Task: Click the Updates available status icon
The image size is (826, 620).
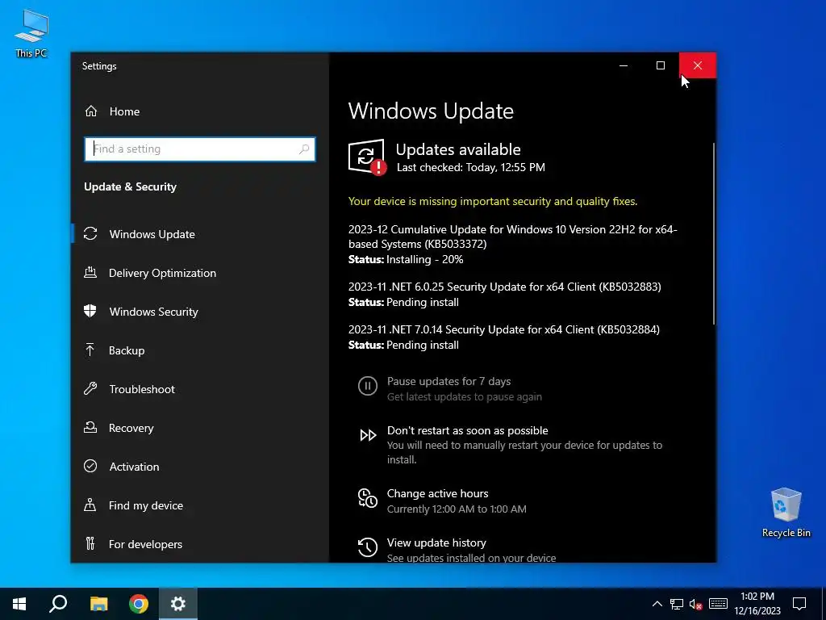Action: [367, 157]
